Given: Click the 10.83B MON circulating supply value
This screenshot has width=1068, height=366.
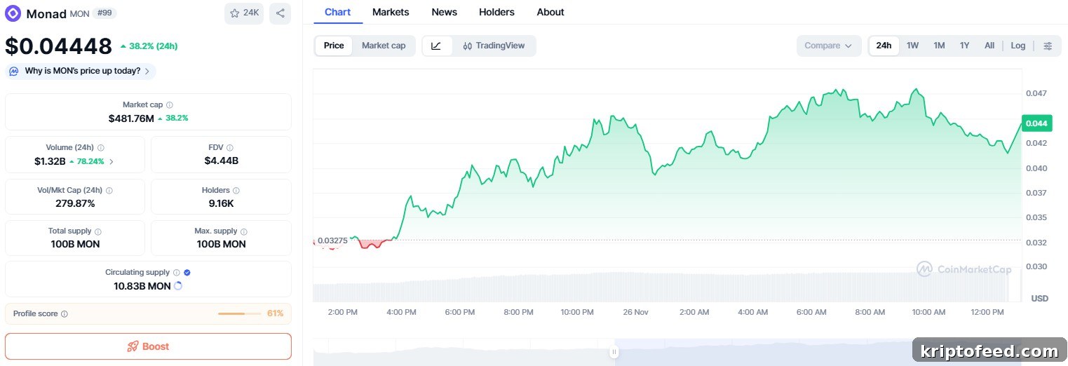Looking at the screenshot, I should pos(142,286).
